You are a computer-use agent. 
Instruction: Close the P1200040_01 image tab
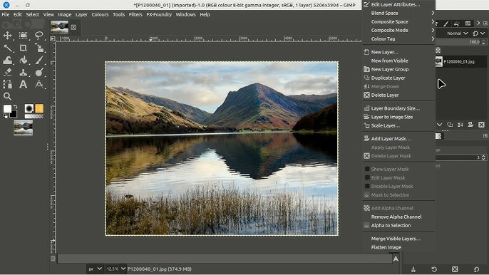click(73, 28)
